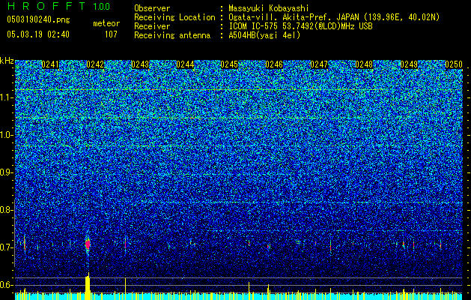The image size is (471, 300).
Task: Click the tall yellow power spike at 0242
Action: click(88, 286)
